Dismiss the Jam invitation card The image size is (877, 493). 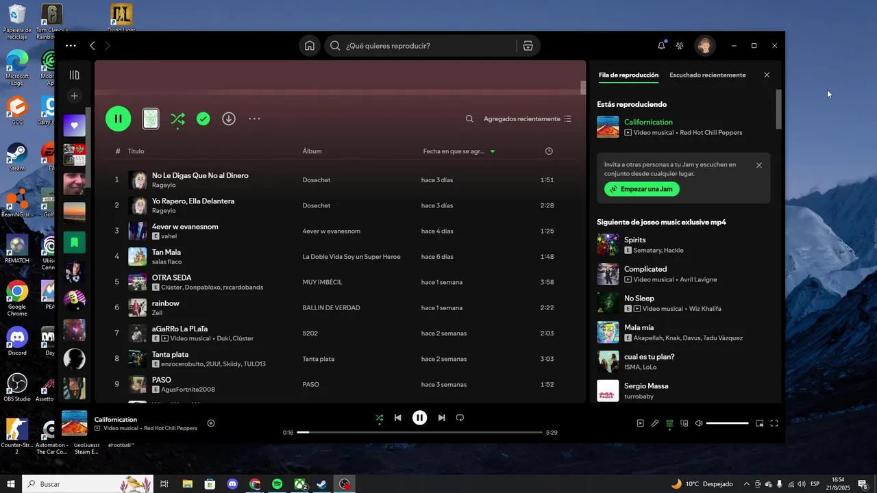tap(759, 165)
